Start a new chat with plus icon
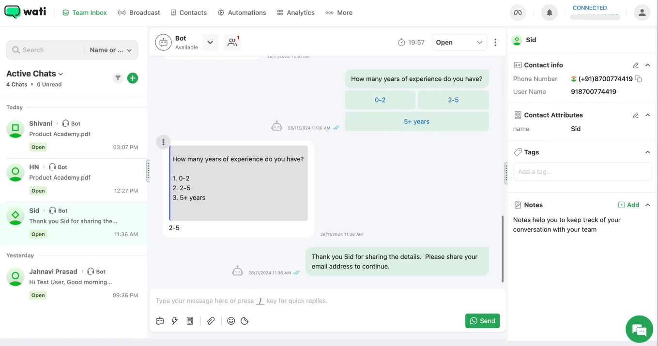658x346 pixels. tap(133, 78)
